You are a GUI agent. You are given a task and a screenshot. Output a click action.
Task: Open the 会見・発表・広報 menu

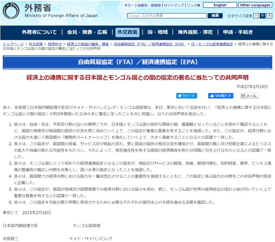(87, 32)
